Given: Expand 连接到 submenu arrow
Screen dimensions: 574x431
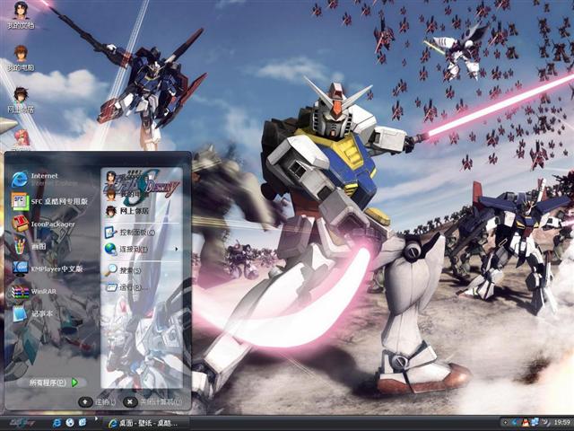Looking at the screenshot, I should 177,250.
